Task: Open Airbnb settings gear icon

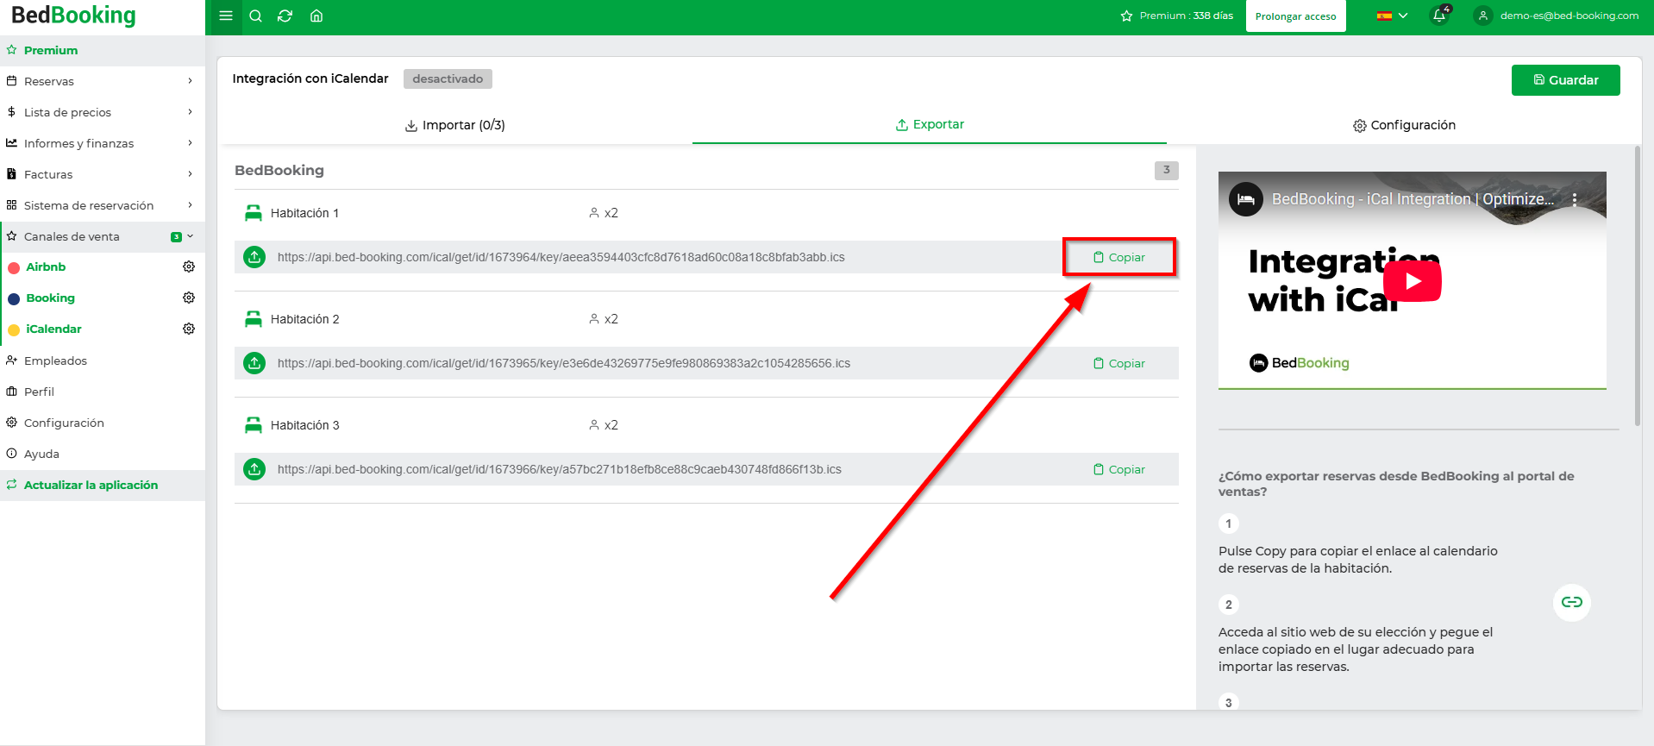Action: click(x=189, y=266)
